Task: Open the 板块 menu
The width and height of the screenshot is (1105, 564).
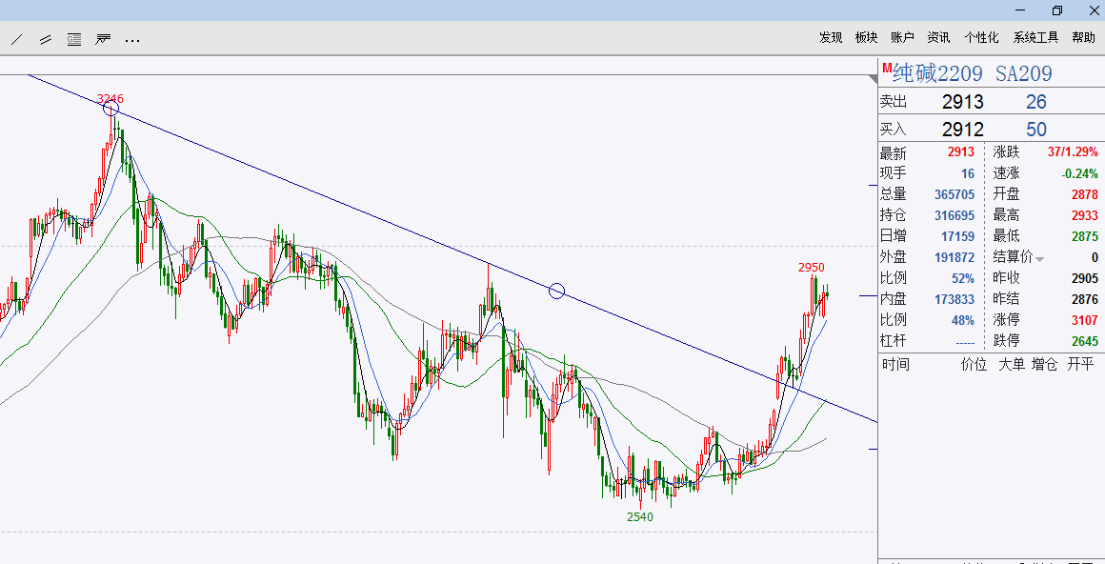Action: point(867,37)
